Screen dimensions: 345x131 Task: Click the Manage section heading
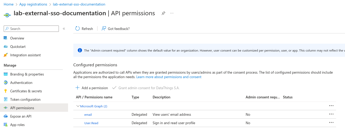(10, 65)
